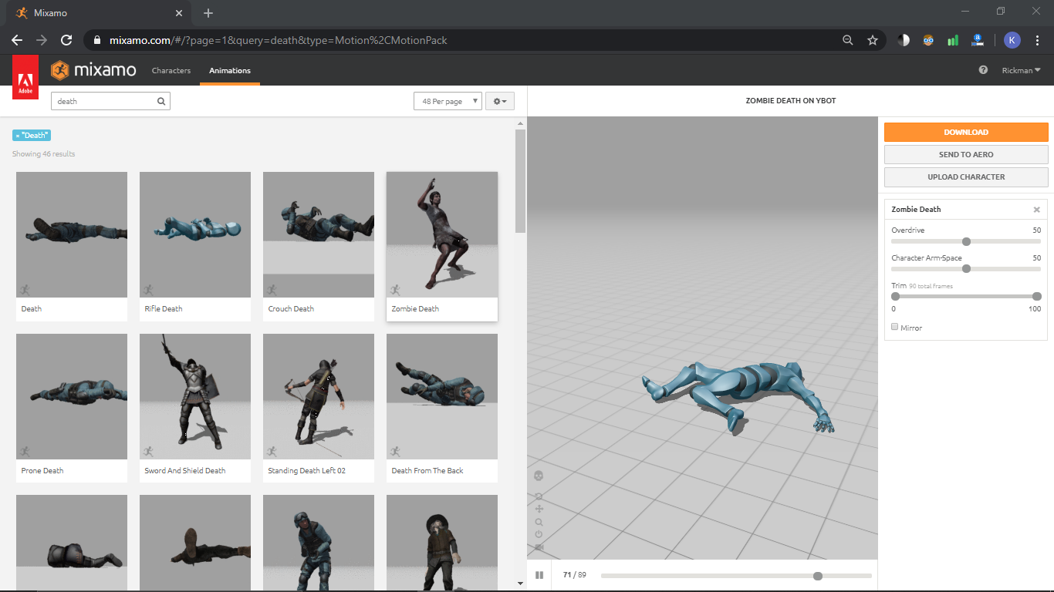
Task: Open the Chrome profile avatar K
Action: click(x=1012, y=40)
